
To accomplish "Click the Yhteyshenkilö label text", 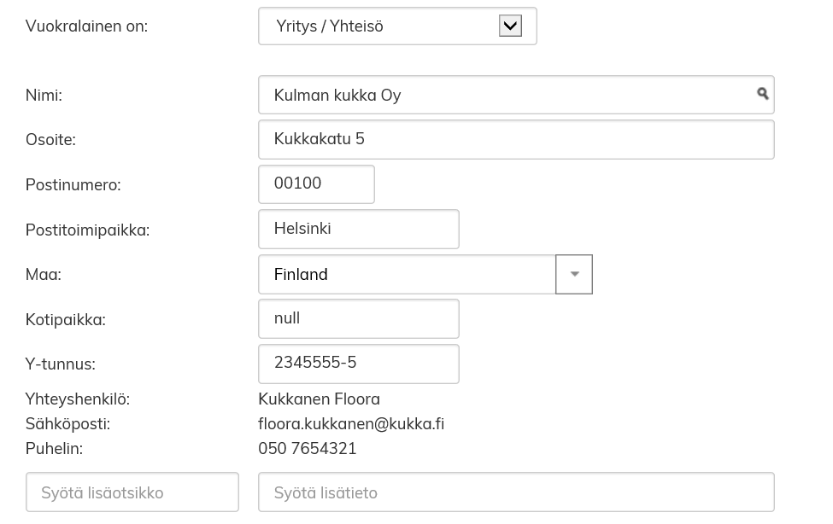I will point(78,399).
